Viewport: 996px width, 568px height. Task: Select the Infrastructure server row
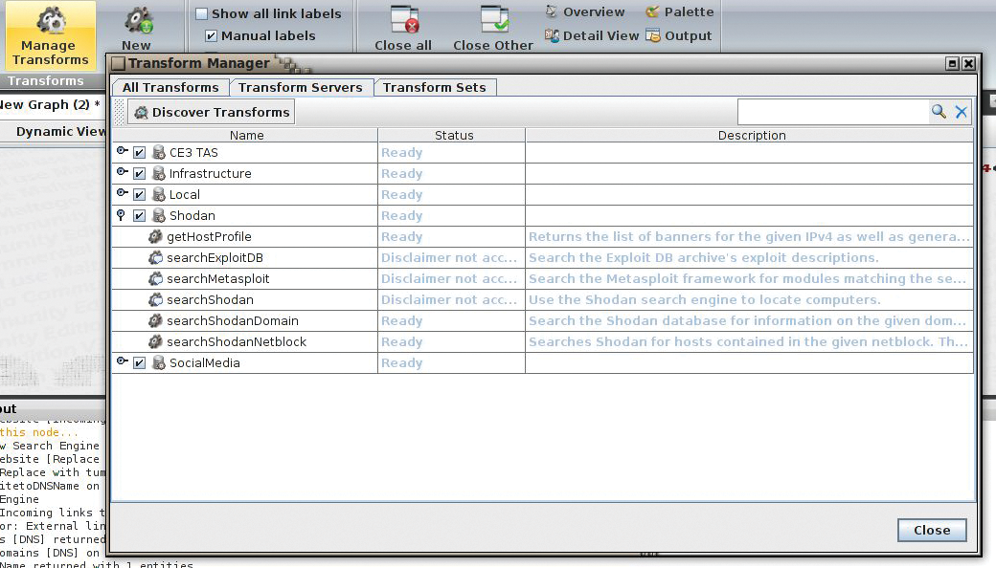(543, 174)
